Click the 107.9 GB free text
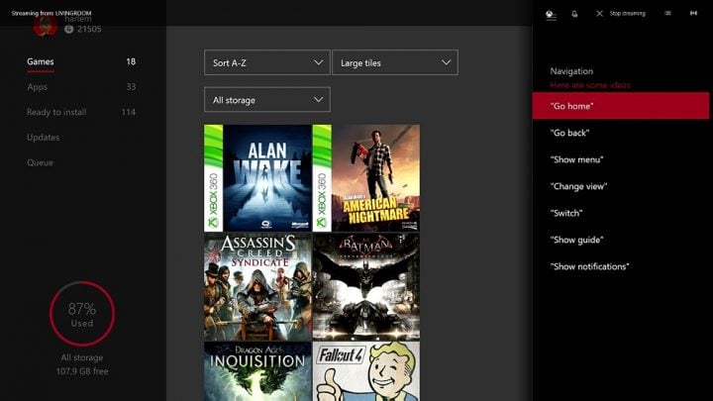The width and height of the screenshot is (713, 401). [x=82, y=371]
